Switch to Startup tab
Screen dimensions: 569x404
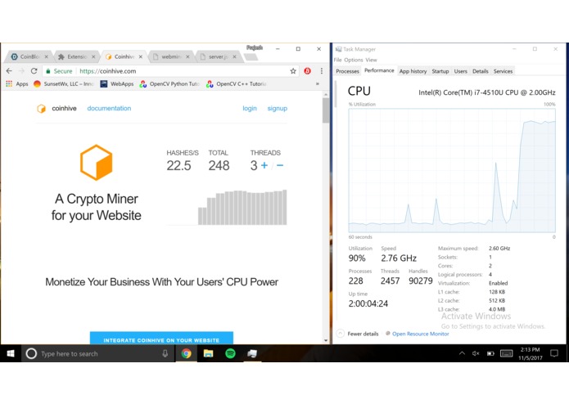(440, 71)
